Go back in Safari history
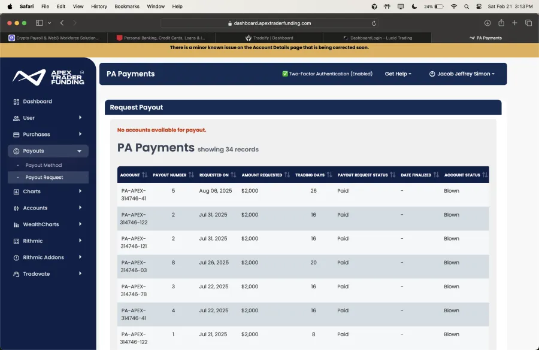539x350 pixels. pyautogui.click(x=62, y=23)
